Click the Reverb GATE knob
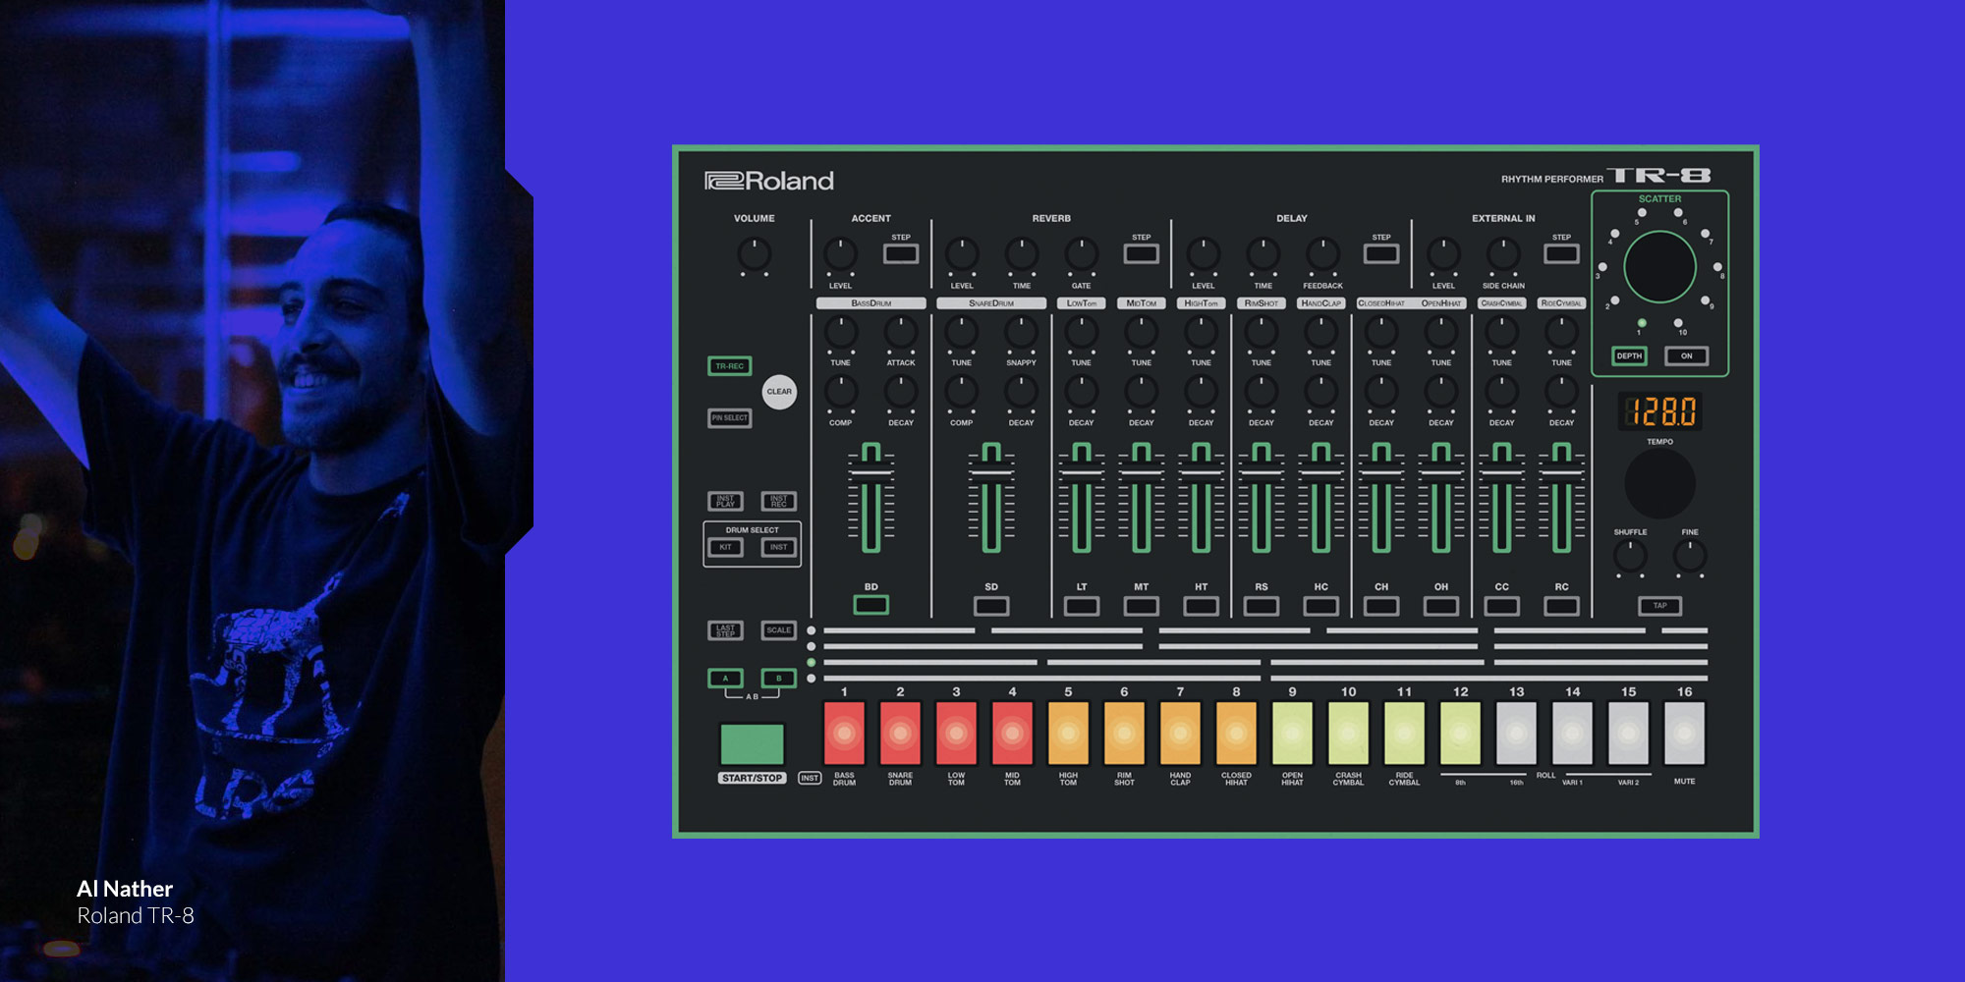1965x982 pixels. coord(1082,255)
